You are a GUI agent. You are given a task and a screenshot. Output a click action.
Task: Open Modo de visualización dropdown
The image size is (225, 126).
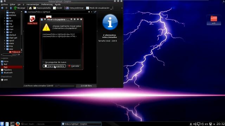(x=99, y=8)
